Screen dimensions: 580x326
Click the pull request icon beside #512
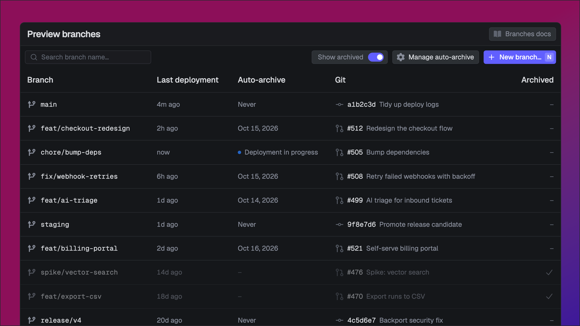[339, 128]
